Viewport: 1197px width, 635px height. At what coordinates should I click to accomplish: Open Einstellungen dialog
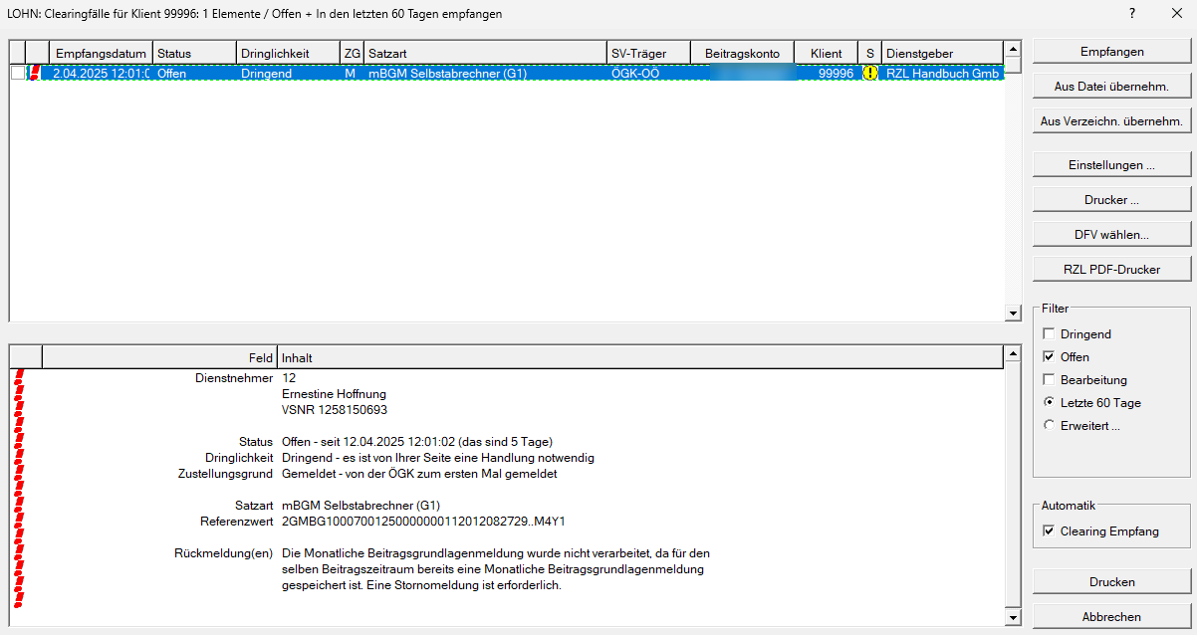coord(1111,165)
